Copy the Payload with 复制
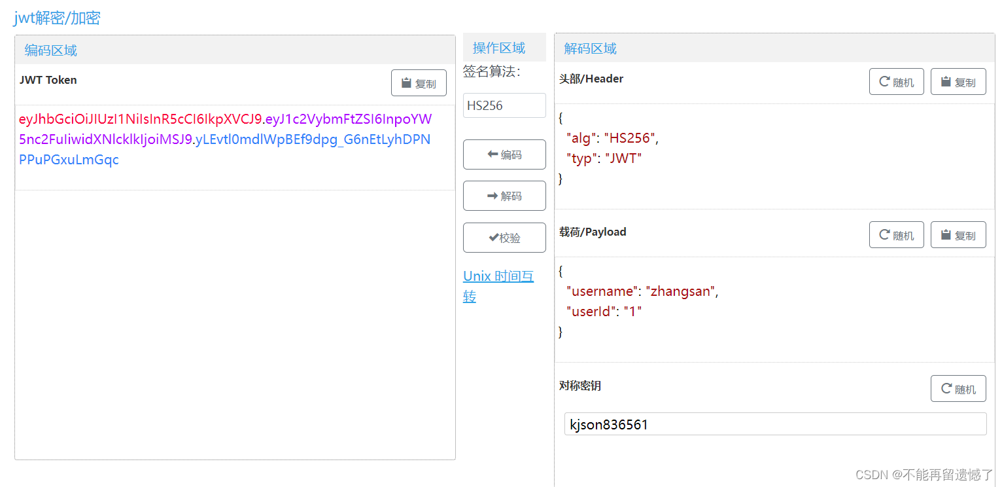The height and width of the screenshot is (487, 1002). (958, 235)
